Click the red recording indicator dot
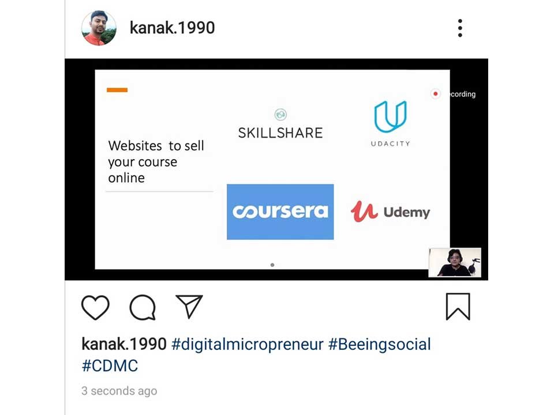The image size is (554, 415). pos(435,94)
